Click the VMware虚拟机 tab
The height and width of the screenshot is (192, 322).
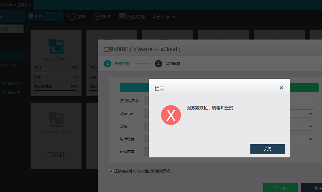click(x=16, y=5)
